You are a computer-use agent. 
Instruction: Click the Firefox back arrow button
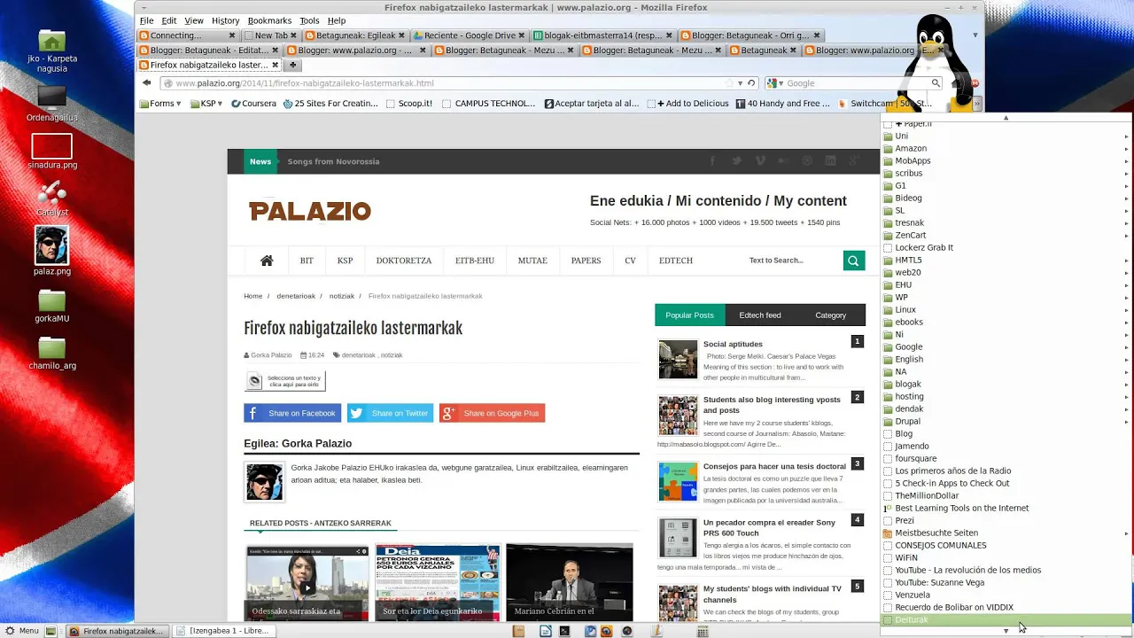coord(146,83)
